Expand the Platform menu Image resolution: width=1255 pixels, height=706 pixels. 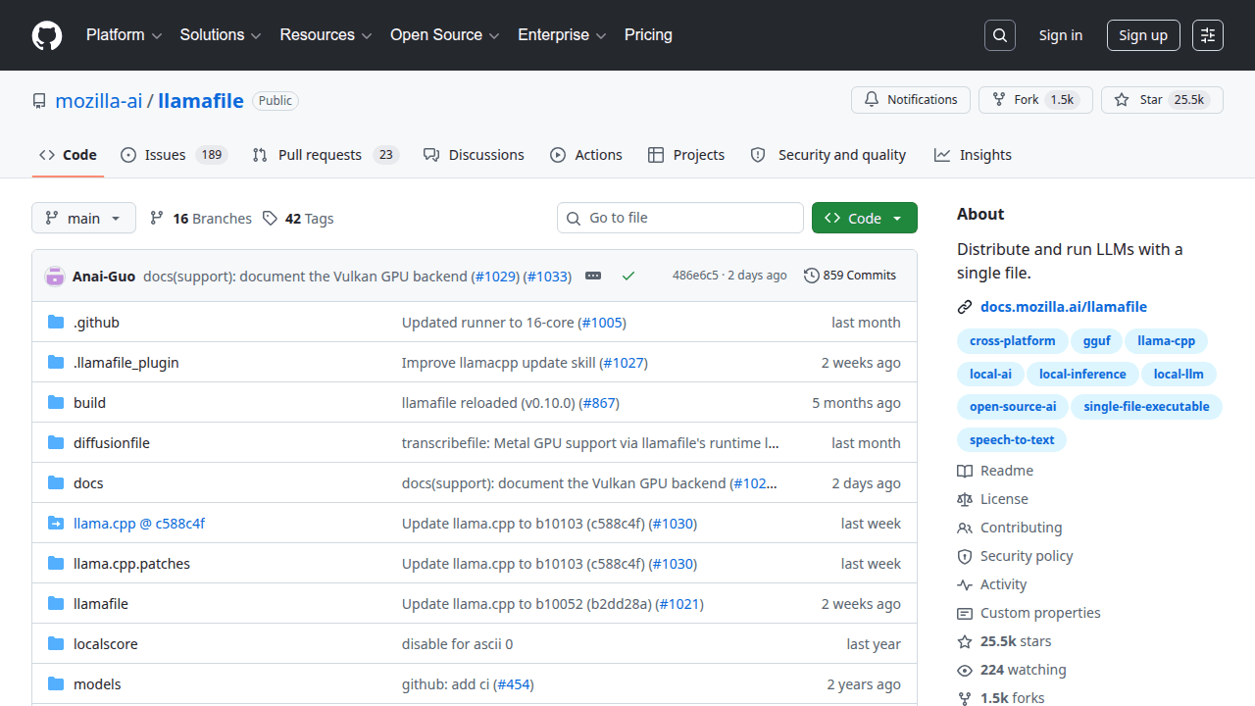tap(124, 35)
